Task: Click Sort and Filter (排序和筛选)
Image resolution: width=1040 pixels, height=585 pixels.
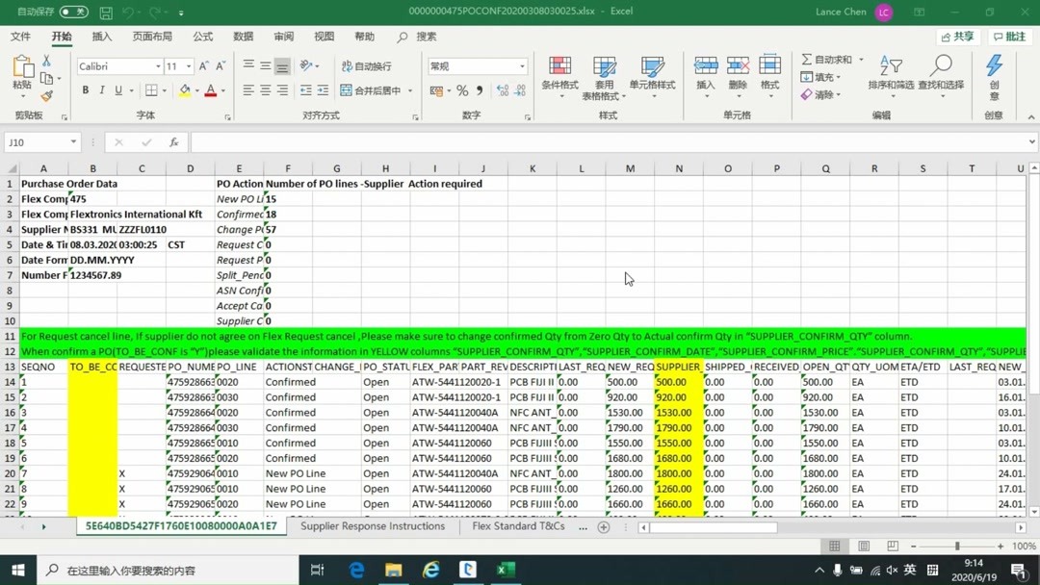Action: pyautogui.click(x=890, y=79)
